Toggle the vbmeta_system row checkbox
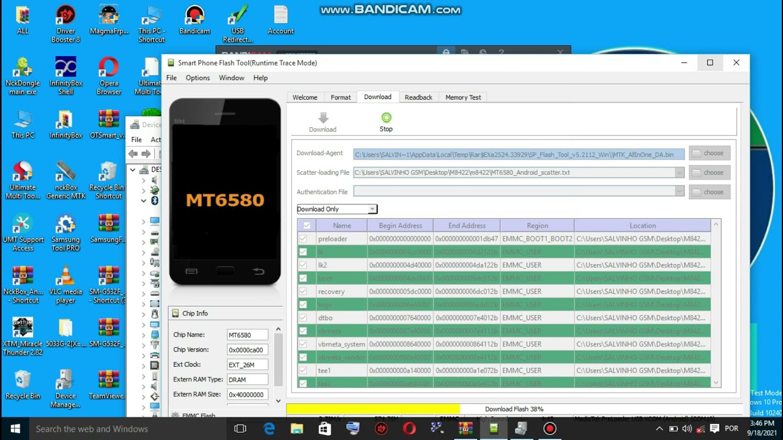 [x=303, y=344]
